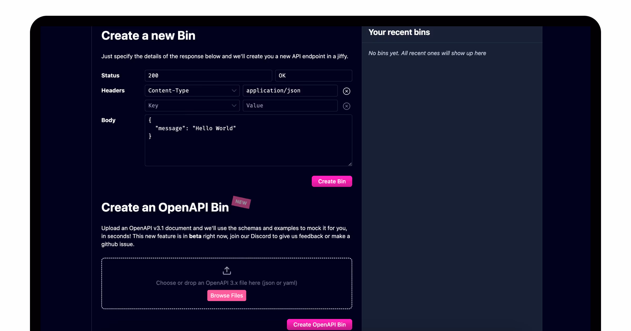The height and width of the screenshot is (331, 631).
Task: Expand the Key header dropdown
Action: tap(189, 106)
